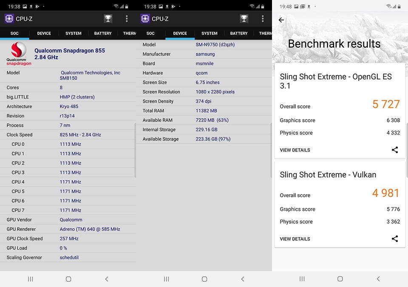This screenshot has height=287, width=408.
Task: Click the Manufacturer value "samsung"
Action: 205,54
